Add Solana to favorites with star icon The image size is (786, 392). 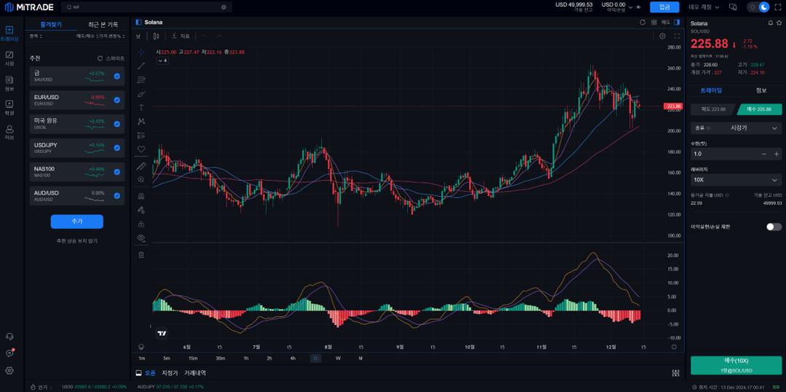coord(779,23)
